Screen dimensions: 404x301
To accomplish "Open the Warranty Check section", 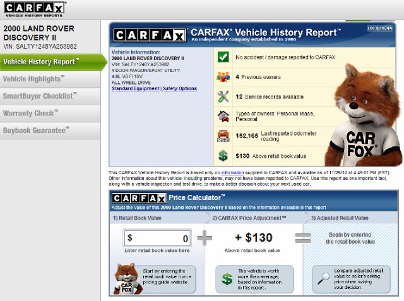I will click(30, 113).
